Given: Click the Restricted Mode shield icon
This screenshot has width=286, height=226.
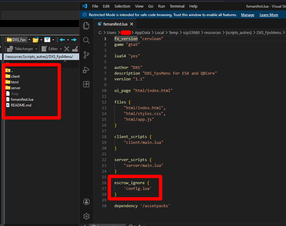Looking at the screenshot, I should (x=85, y=15).
